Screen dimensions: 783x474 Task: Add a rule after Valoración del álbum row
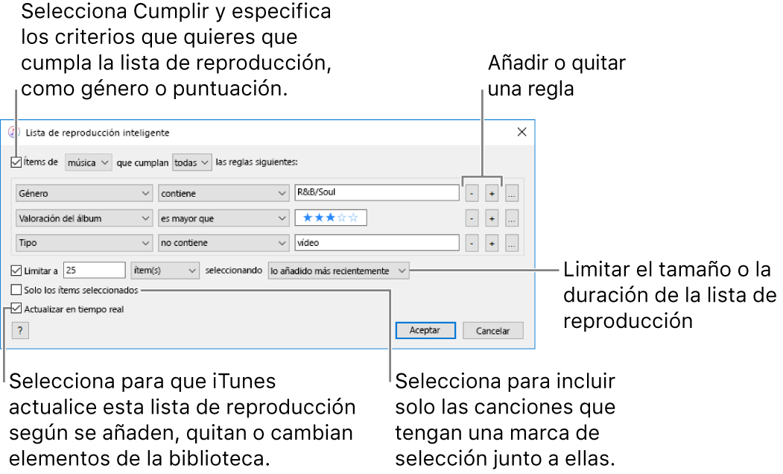tap(492, 218)
